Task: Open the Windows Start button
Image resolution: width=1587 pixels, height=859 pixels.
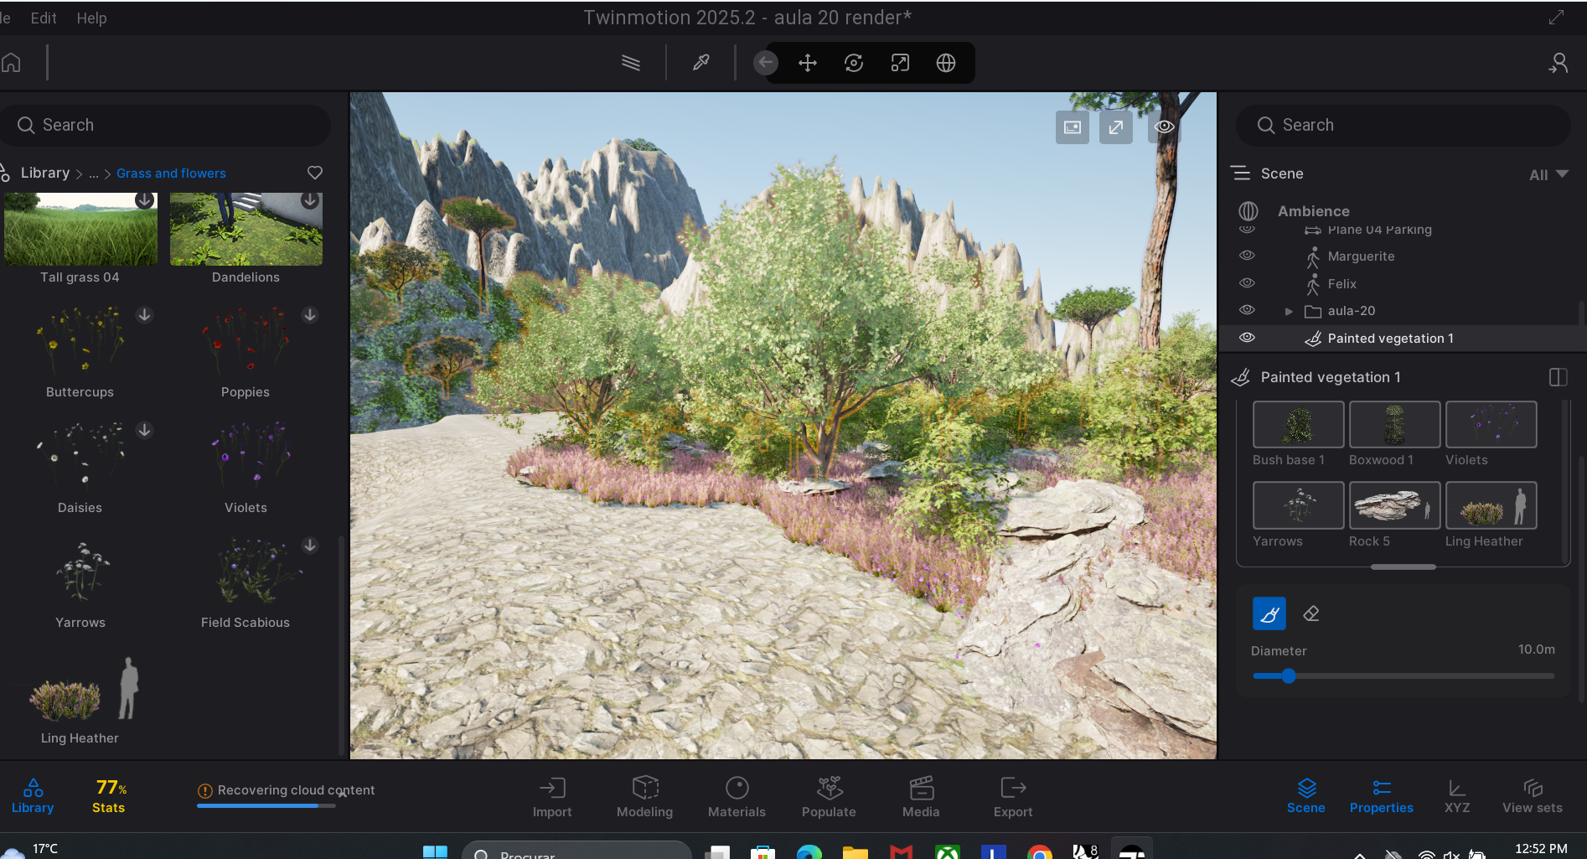Action: (435, 851)
